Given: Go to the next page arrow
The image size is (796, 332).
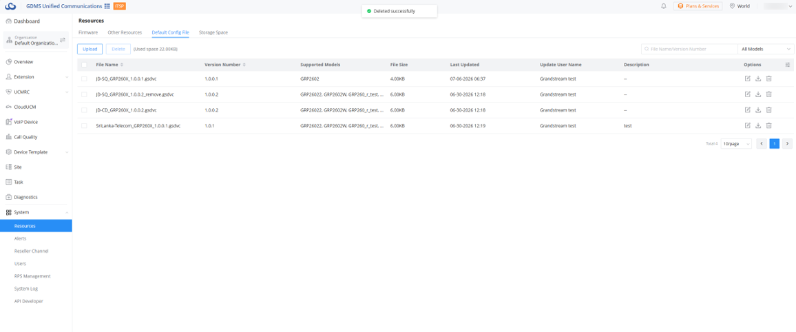Looking at the screenshot, I should 787,144.
